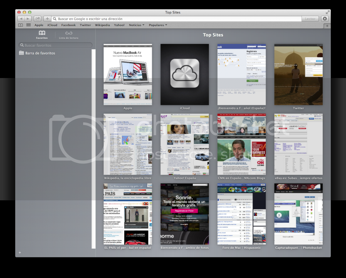This screenshot has width=346, height=278.
Task: Open the Foro de Mac Hispasonic thumbnail
Action: pos(242,214)
